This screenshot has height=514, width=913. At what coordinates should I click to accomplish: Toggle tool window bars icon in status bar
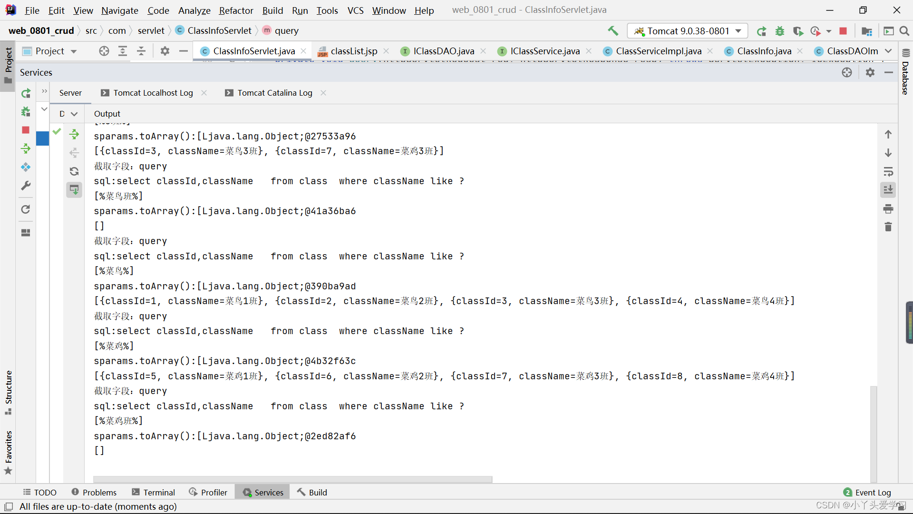coord(9,506)
